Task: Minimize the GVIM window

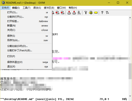Action: pyautogui.click(x=109, y=3)
